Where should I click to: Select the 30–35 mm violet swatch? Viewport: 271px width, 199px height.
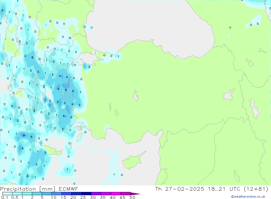click(x=96, y=194)
